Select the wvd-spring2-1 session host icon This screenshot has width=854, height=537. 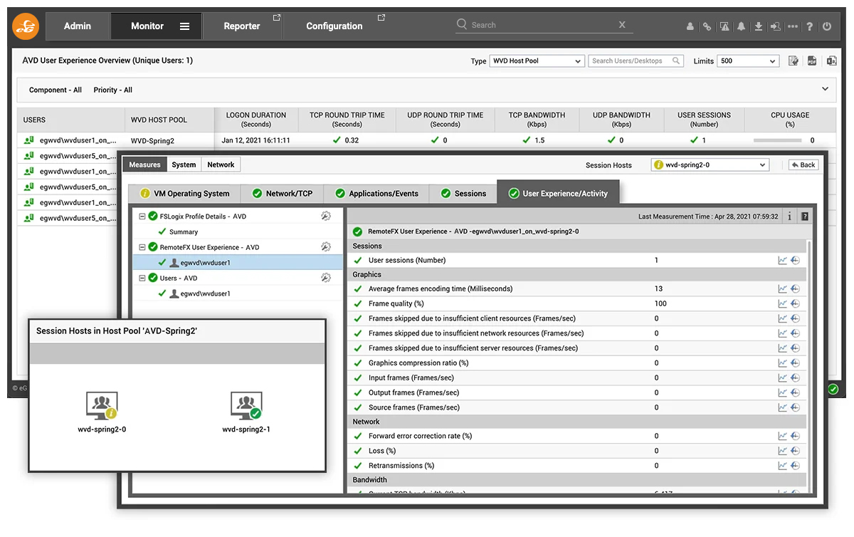pos(246,405)
